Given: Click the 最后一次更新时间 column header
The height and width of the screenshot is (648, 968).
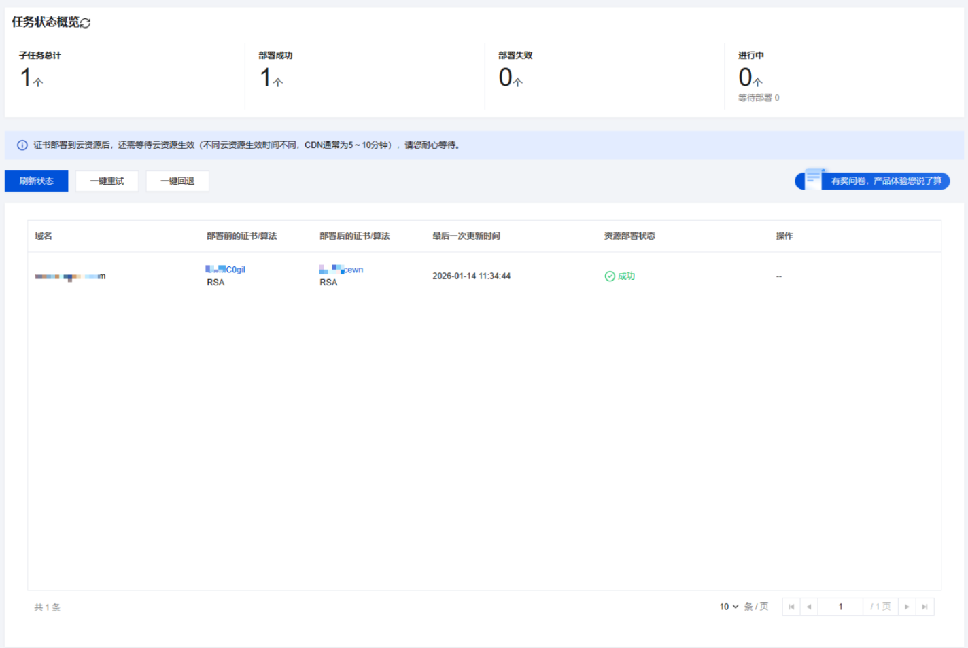Looking at the screenshot, I should (x=466, y=236).
